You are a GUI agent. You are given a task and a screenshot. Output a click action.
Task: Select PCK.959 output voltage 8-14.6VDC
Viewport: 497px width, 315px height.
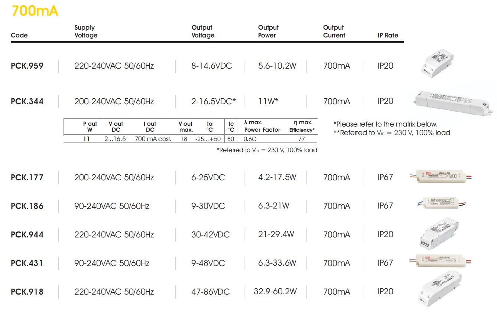(x=212, y=66)
